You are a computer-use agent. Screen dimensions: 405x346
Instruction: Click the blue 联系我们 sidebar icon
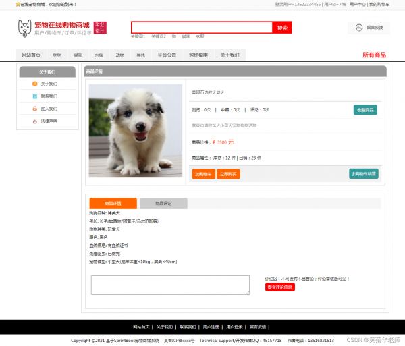[x=35, y=96]
